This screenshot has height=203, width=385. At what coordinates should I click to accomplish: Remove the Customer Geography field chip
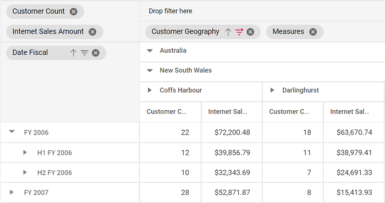[x=250, y=32]
